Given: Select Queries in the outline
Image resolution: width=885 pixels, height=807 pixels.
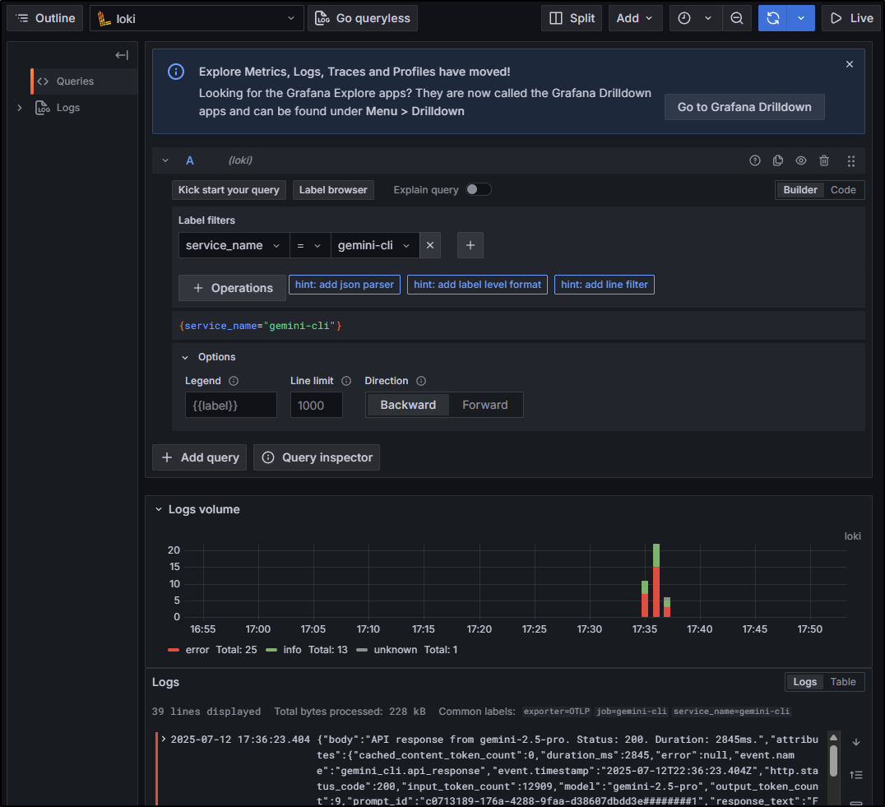Looking at the screenshot, I should 75,81.
